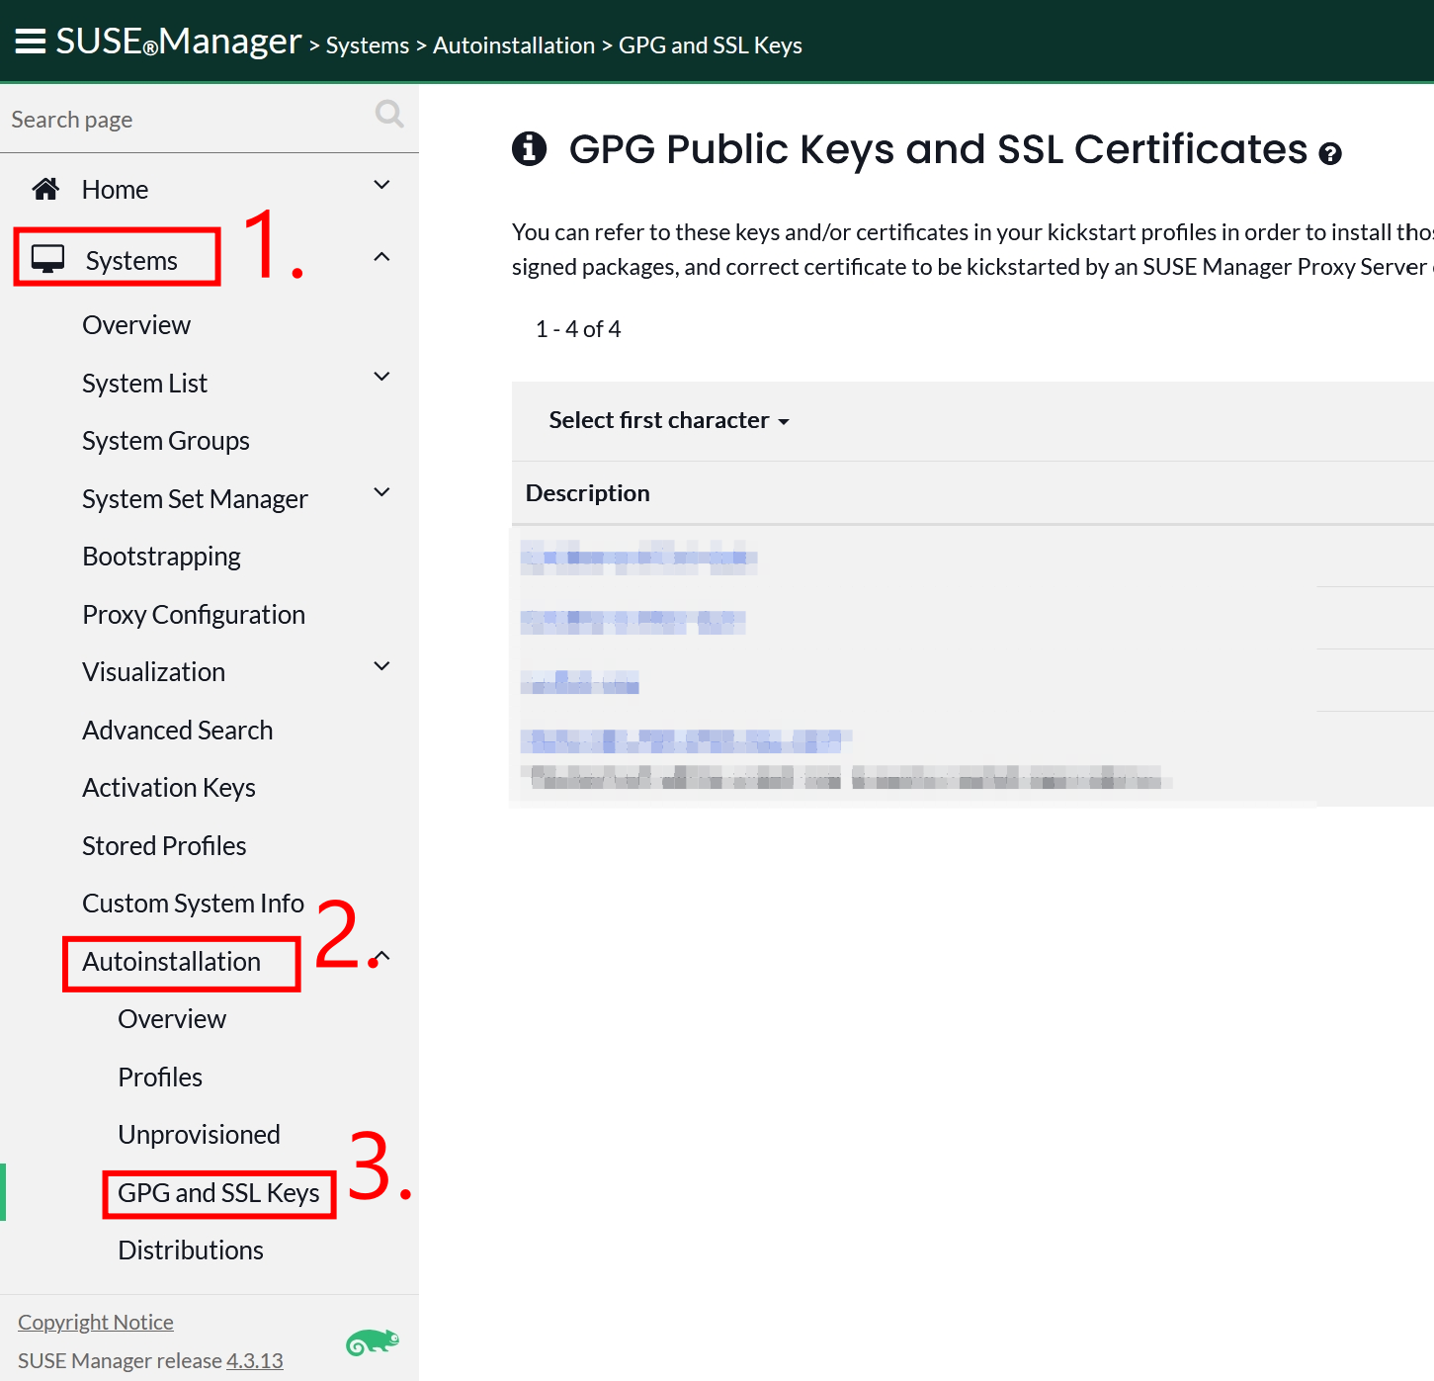This screenshot has width=1434, height=1381.
Task: Open Autoinstallation Profiles
Action: [x=160, y=1078]
